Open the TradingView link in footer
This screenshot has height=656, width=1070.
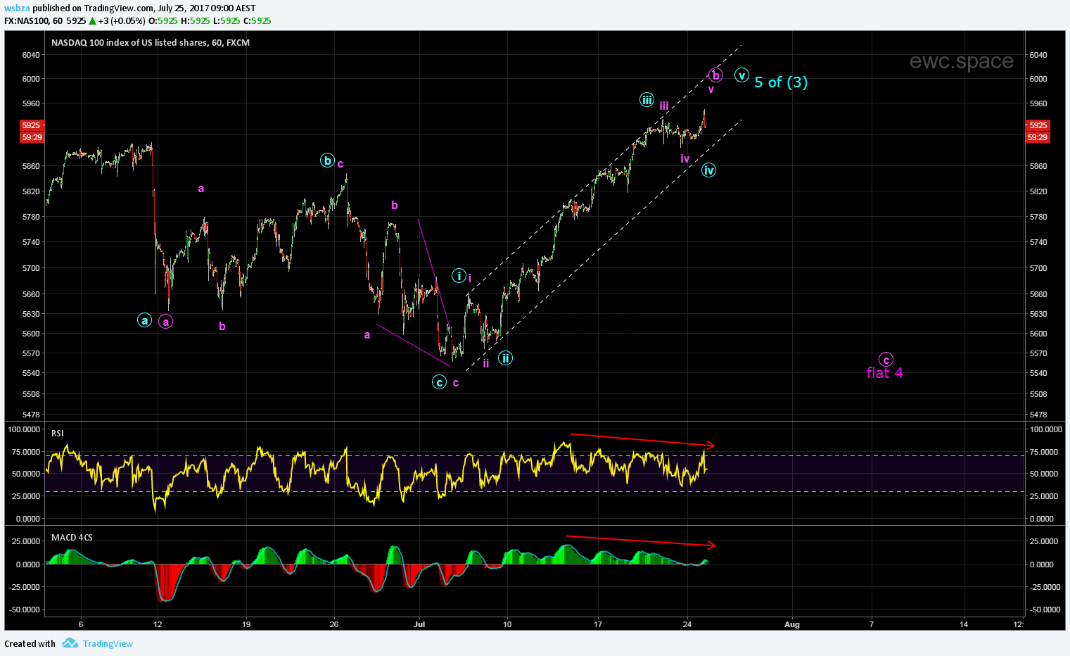pyautogui.click(x=108, y=643)
